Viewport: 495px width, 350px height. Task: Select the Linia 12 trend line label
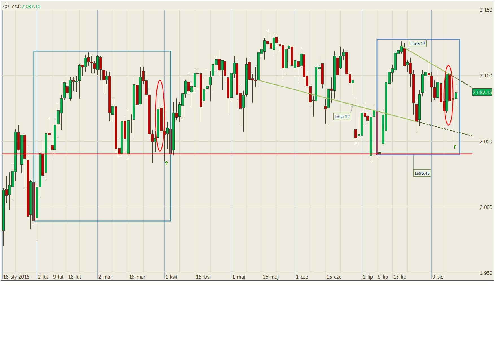click(x=342, y=117)
